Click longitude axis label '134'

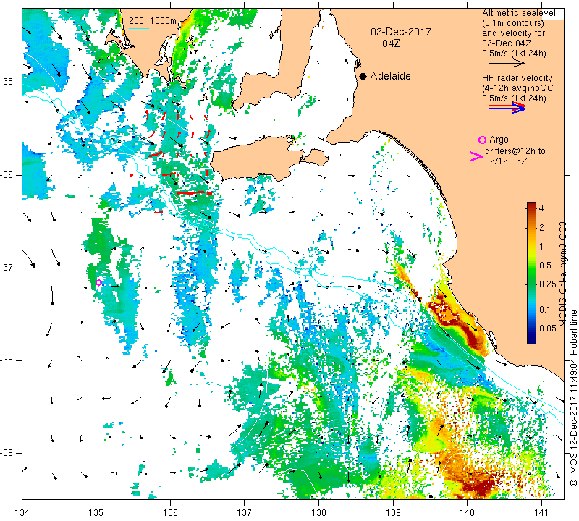(x=22, y=513)
